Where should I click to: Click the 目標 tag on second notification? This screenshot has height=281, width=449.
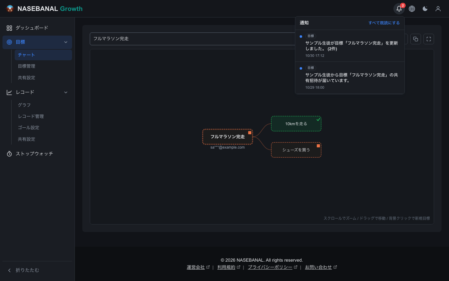point(311,68)
